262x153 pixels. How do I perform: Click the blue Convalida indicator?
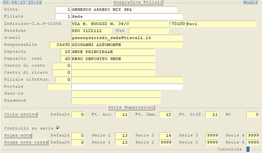tap(248, 150)
